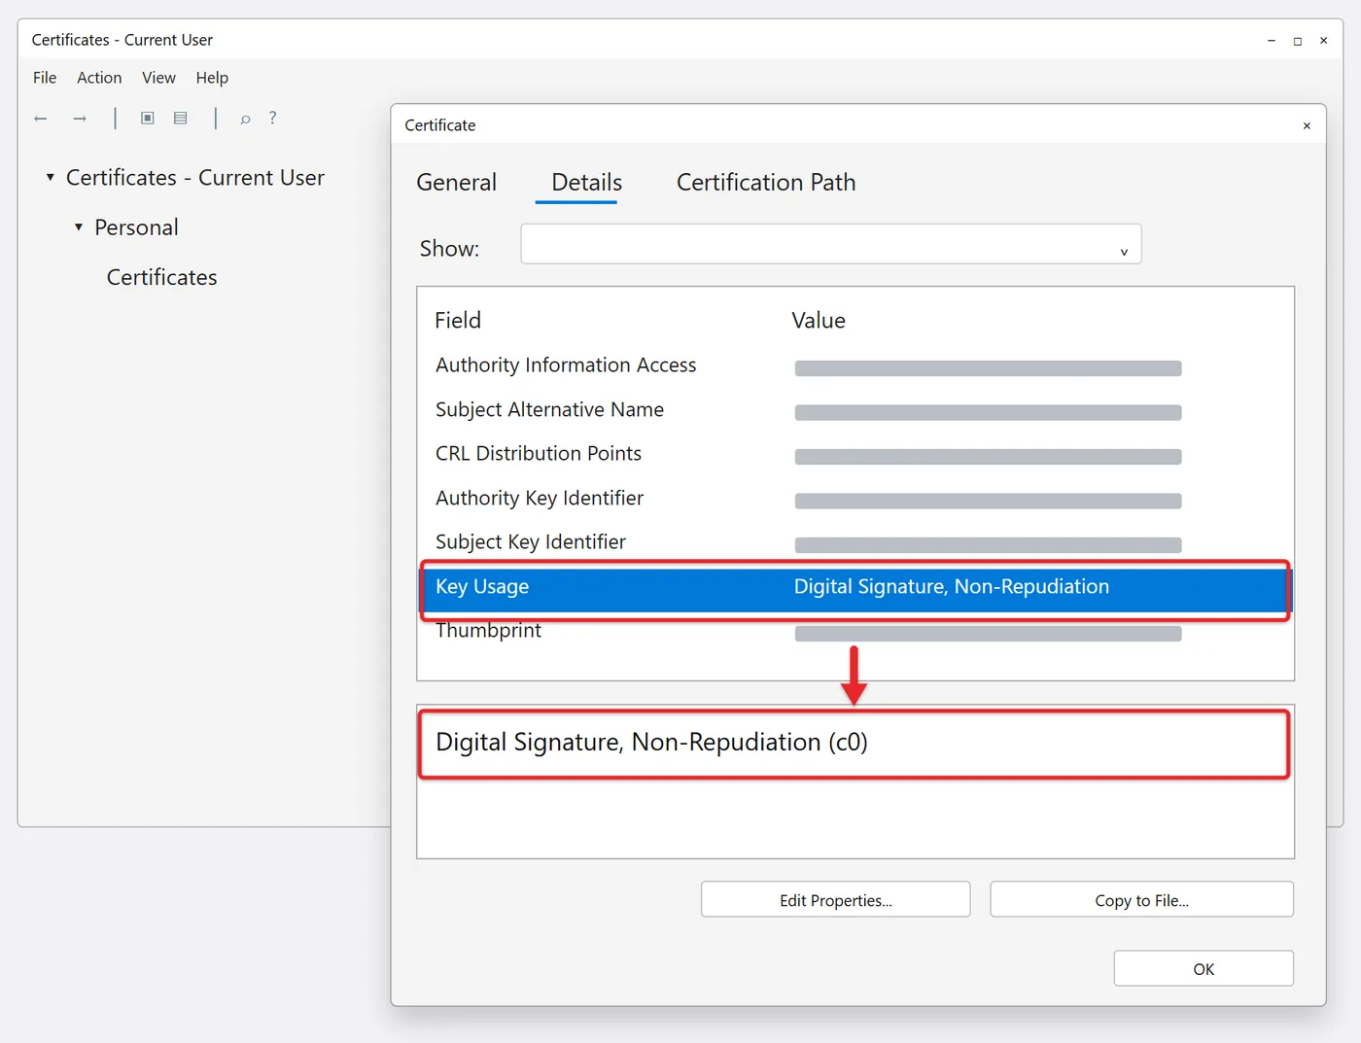Viewport: 1361px width, 1043px height.
Task: Click the Copy to File... button
Action: point(1141,900)
